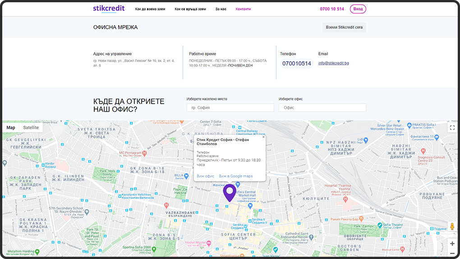Click the stikcredit logo
This screenshot has width=460, height=259.
(109, 9)
